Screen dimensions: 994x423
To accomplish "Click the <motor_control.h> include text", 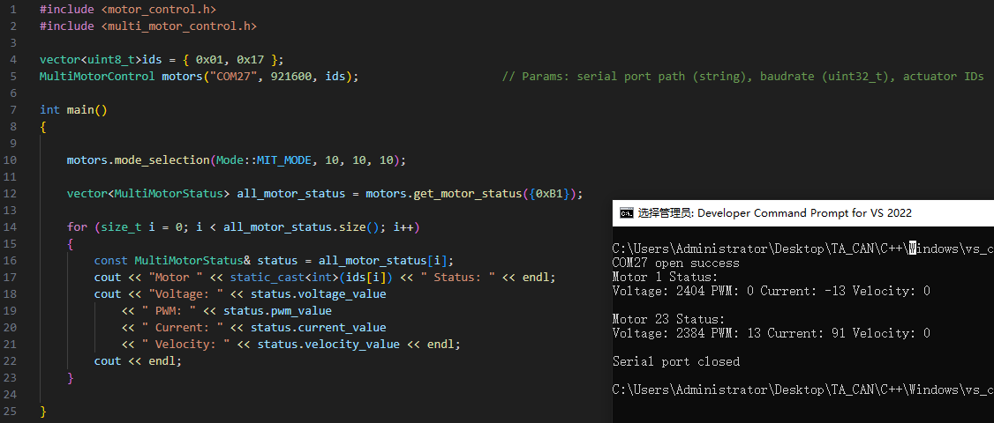I will coord(159,10).
